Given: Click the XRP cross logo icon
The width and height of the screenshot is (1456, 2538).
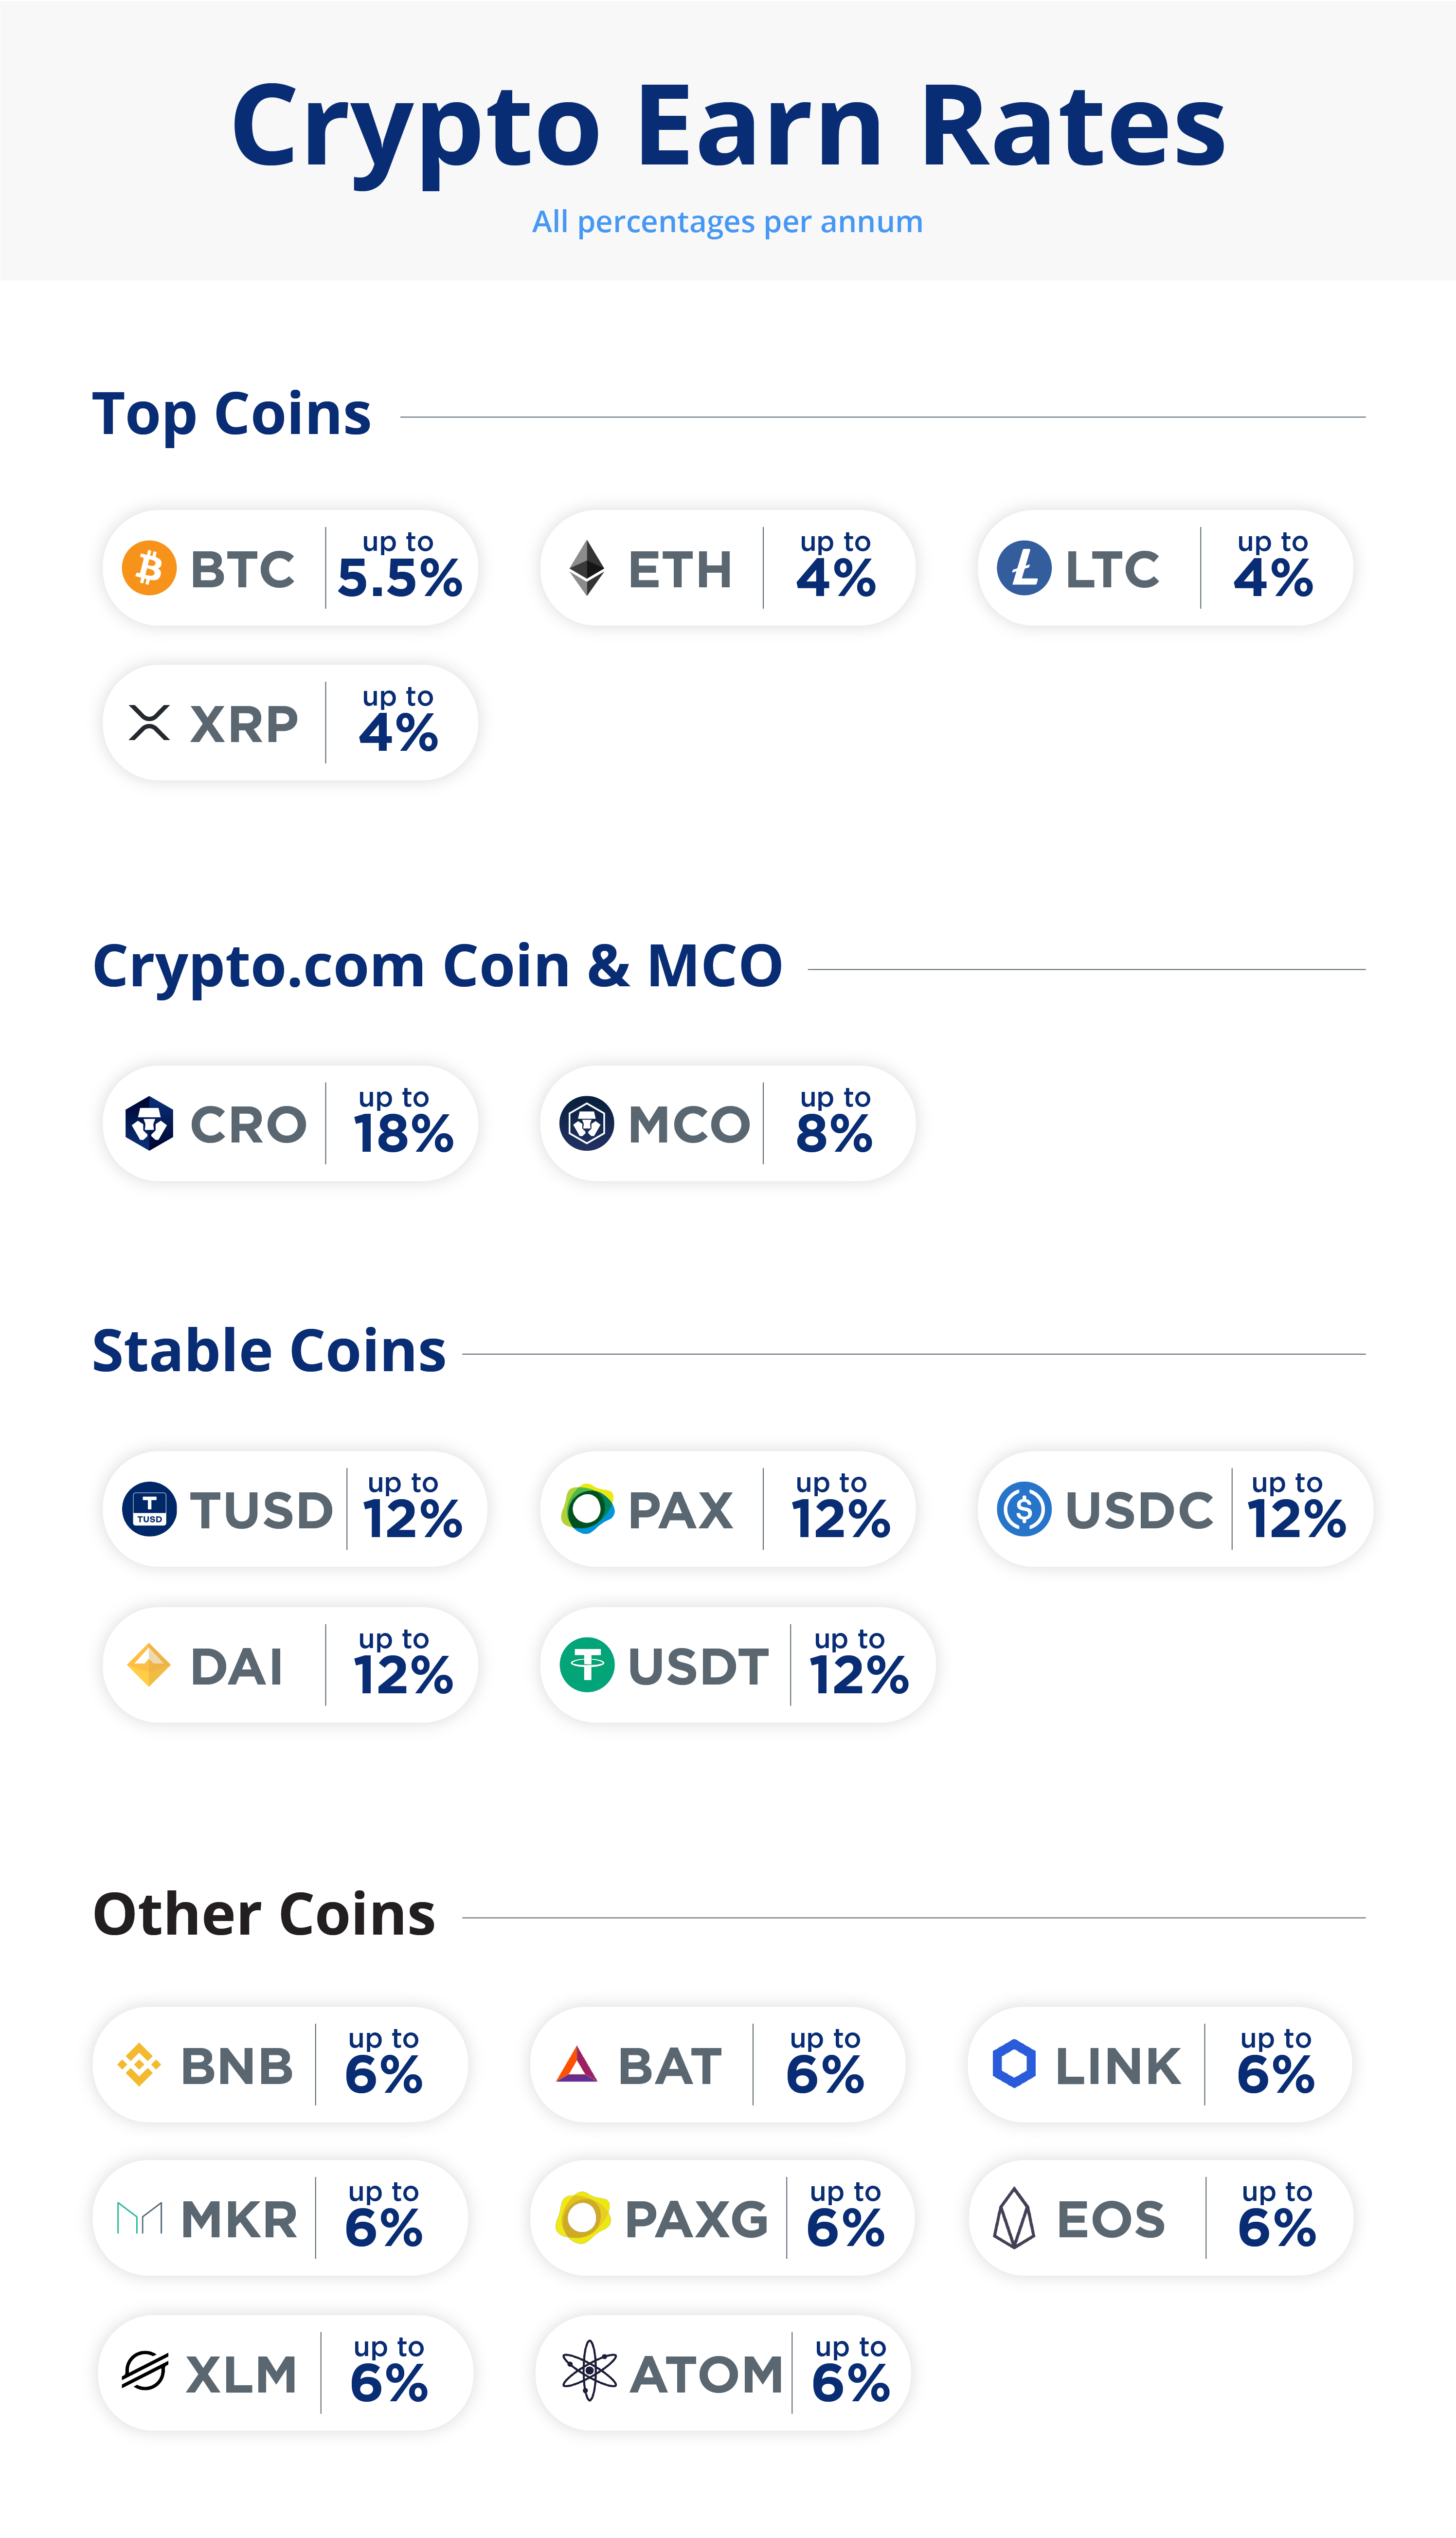Looking at the screenshot, I should (149, 723).
